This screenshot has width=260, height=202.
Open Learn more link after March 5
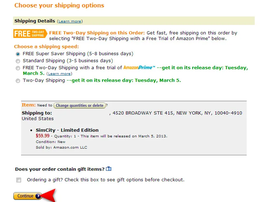coord(59,74)
